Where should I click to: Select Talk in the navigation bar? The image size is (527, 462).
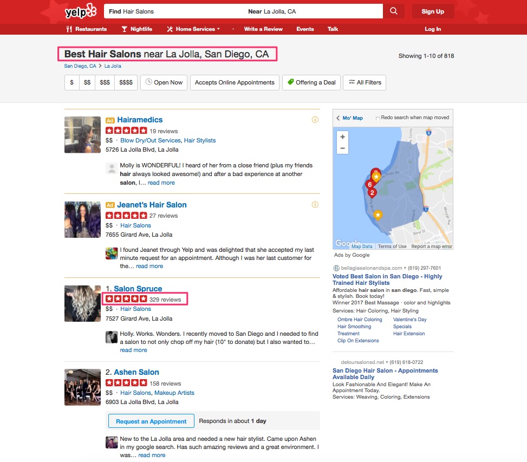pyautogui.click(x=333, y=29)
